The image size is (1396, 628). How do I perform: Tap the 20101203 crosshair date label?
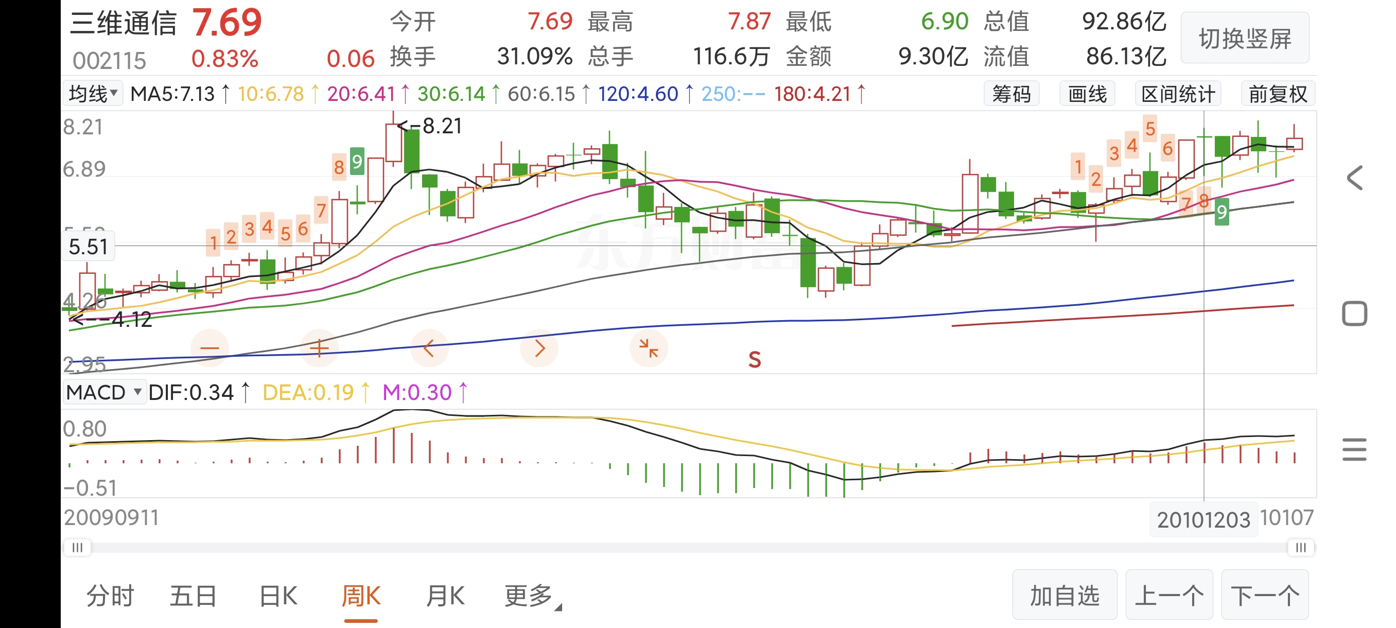pyautogui.click(x=1203, y=519)
